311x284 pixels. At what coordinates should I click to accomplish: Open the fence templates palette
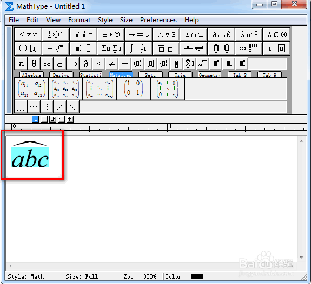pyautogui.click(x=28, y=48)
